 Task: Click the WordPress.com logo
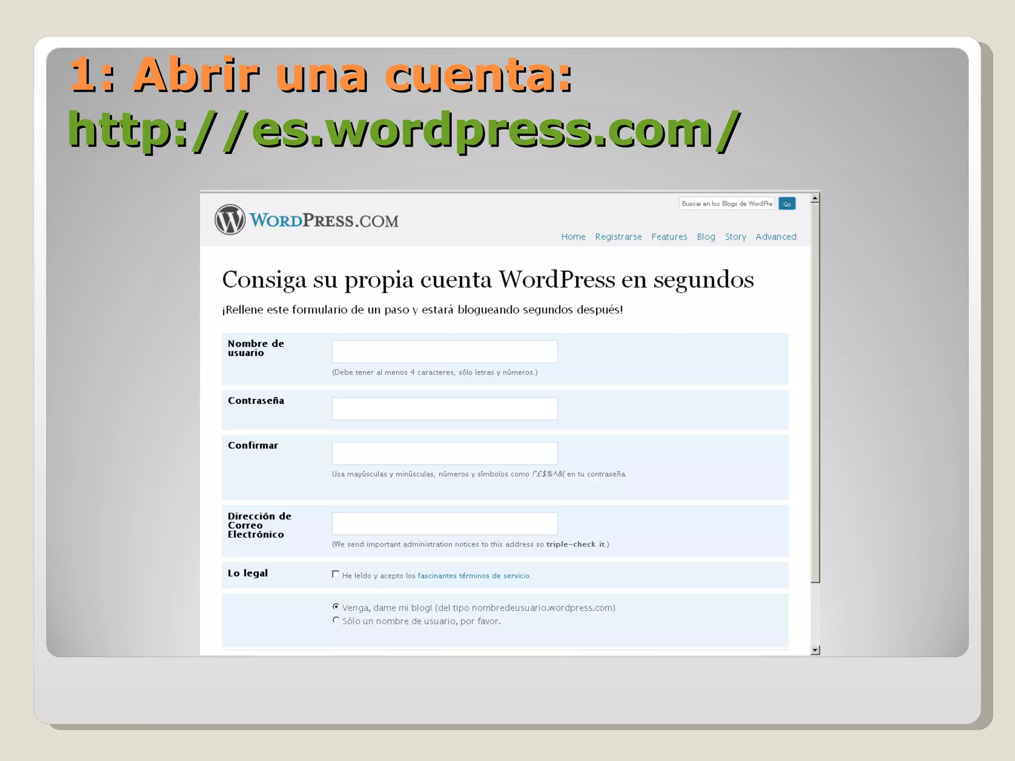(x=307, y=219)
